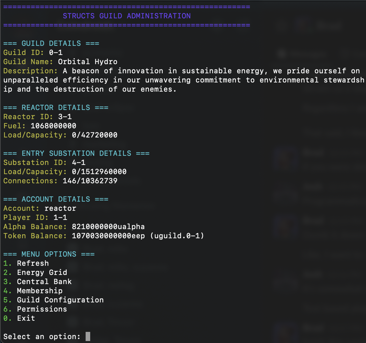Select the Guild ID value 0-1
The height and width of the screenshot is (343, 366).
(56, 53)
